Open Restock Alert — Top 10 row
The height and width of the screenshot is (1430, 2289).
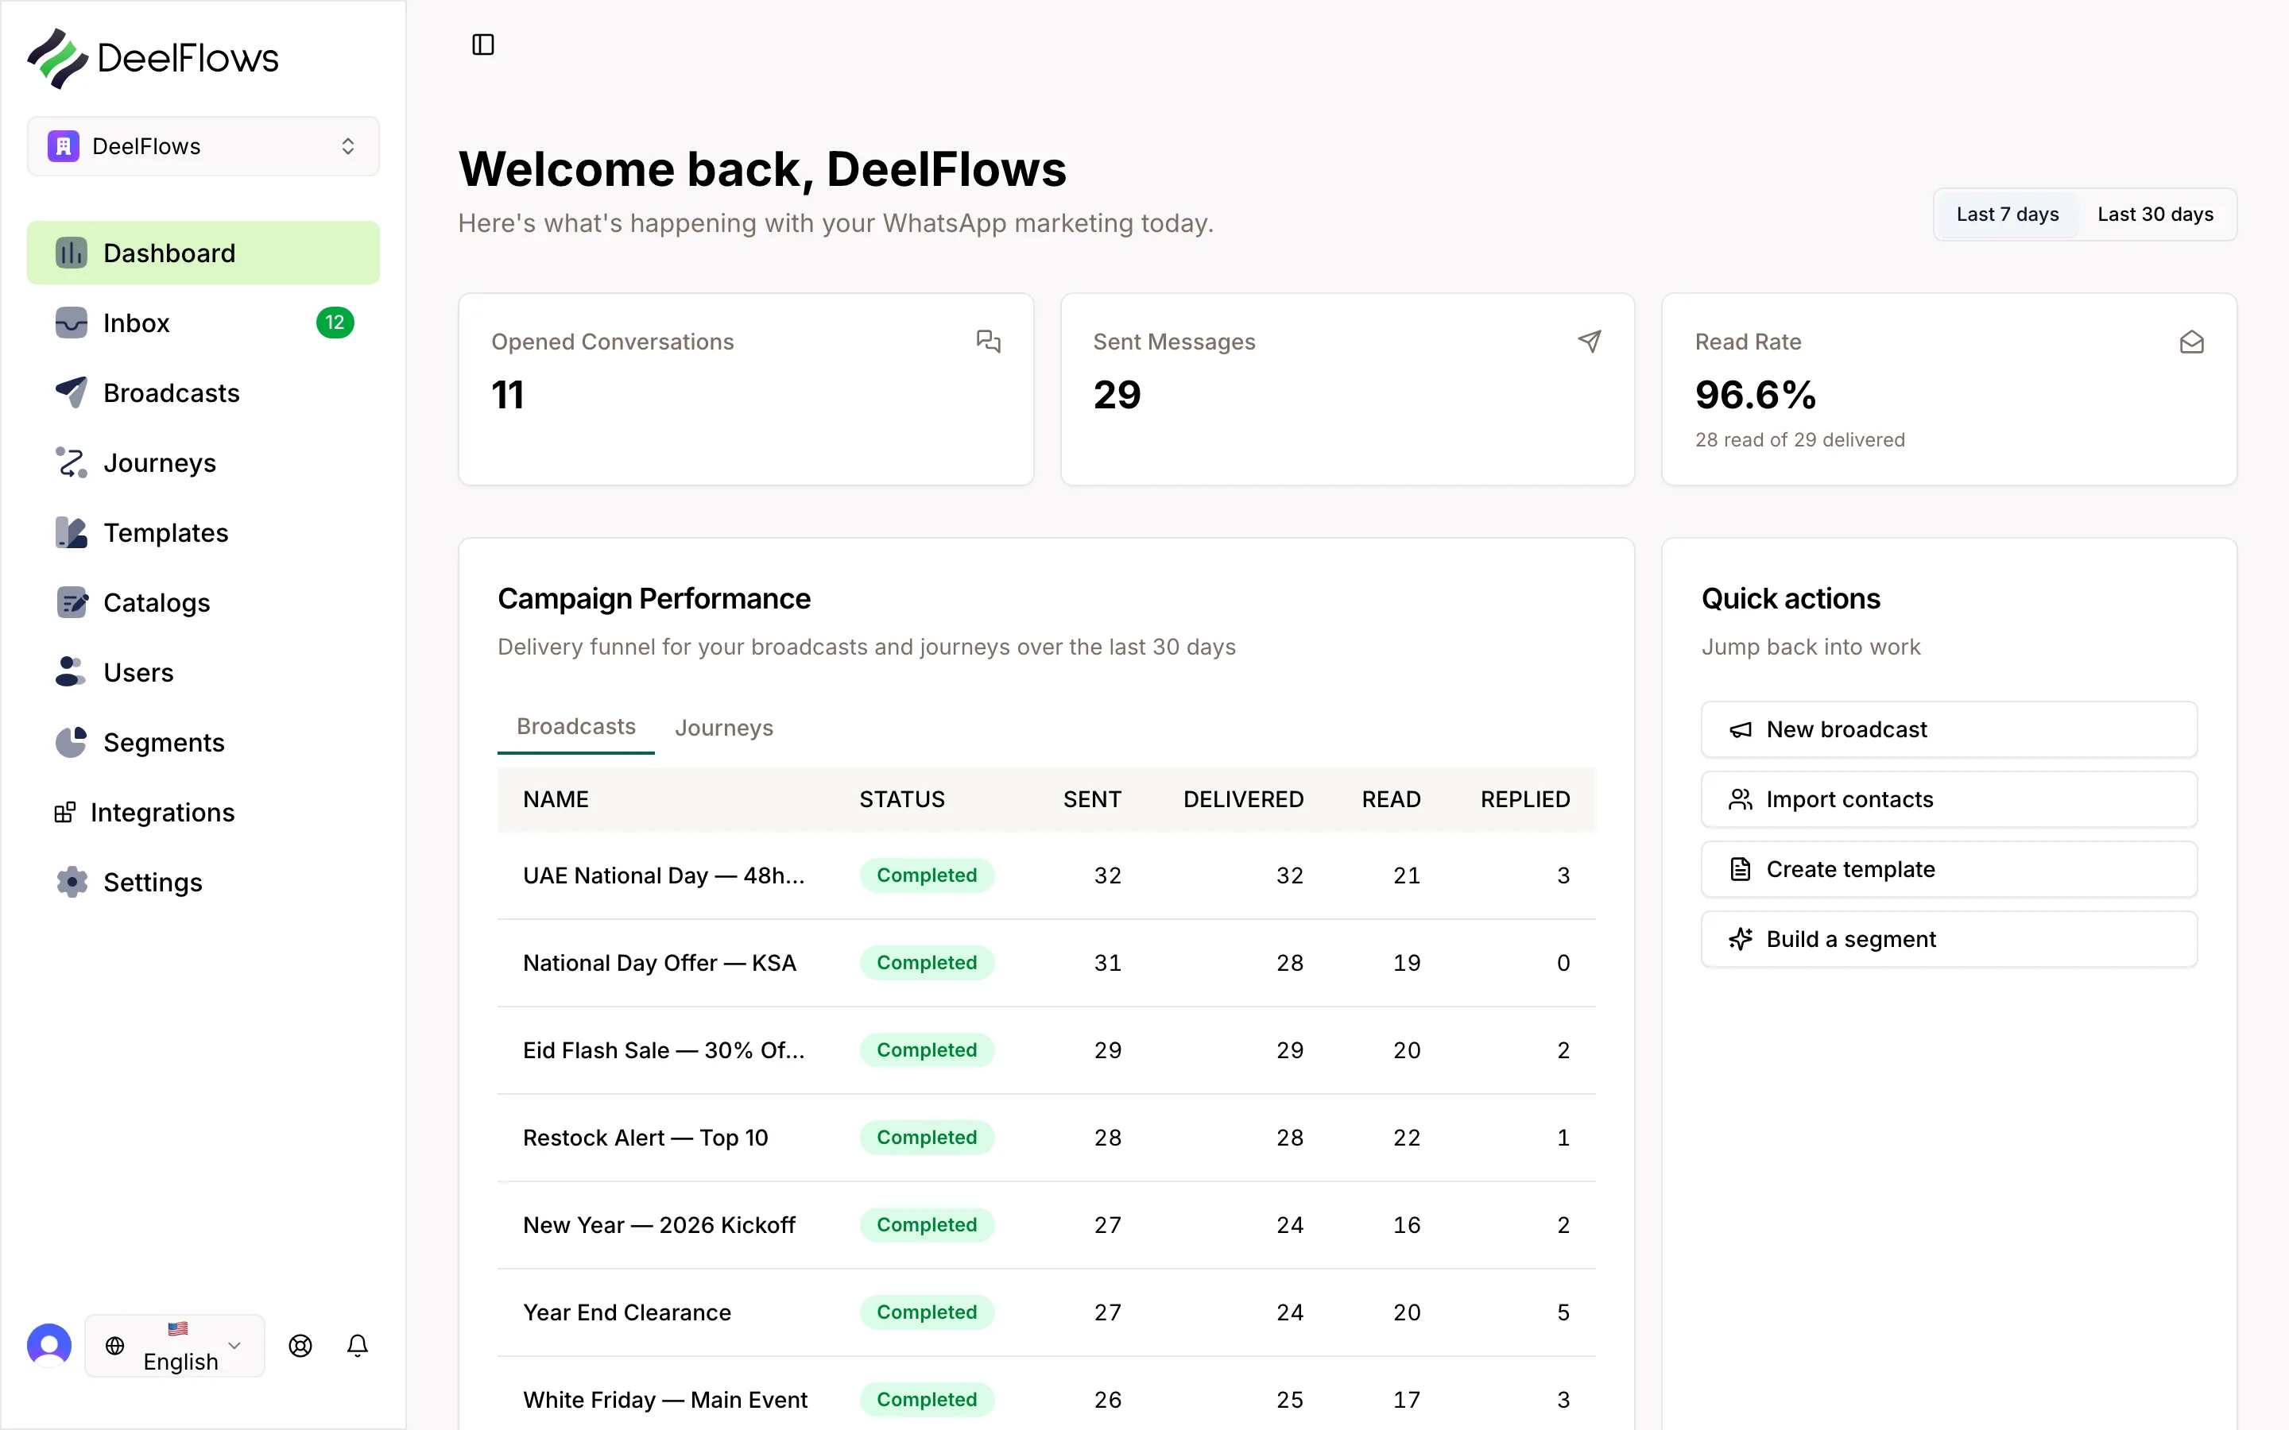tap(1046, 1138)
